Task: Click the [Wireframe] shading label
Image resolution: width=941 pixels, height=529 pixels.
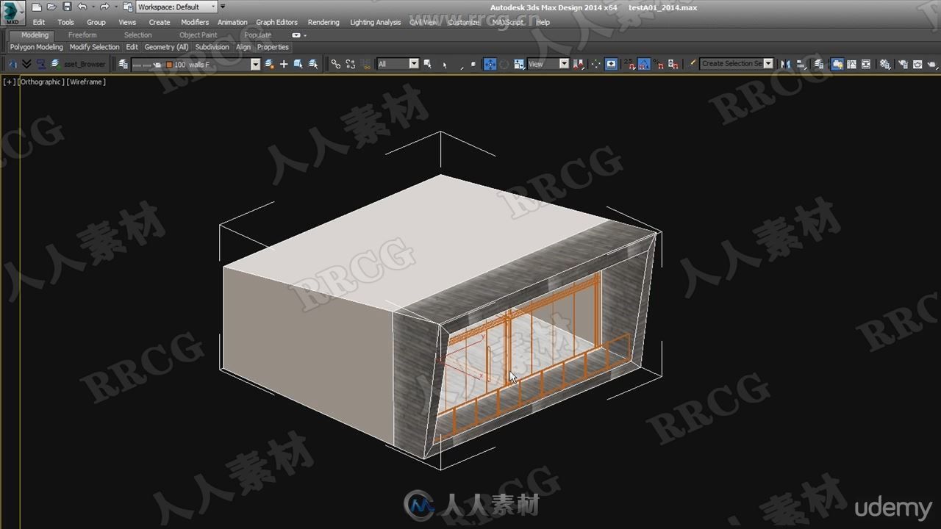Action: click(87, 82)
